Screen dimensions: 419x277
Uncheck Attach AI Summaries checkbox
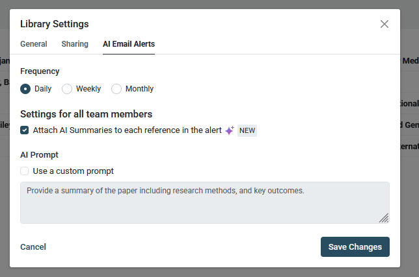click(25, 130)
